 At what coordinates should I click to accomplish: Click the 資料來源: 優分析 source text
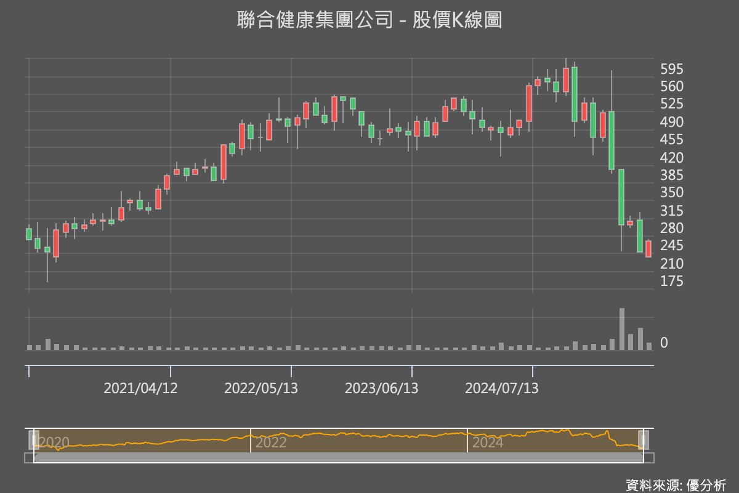pyautogui.click(x=676, y=485)
